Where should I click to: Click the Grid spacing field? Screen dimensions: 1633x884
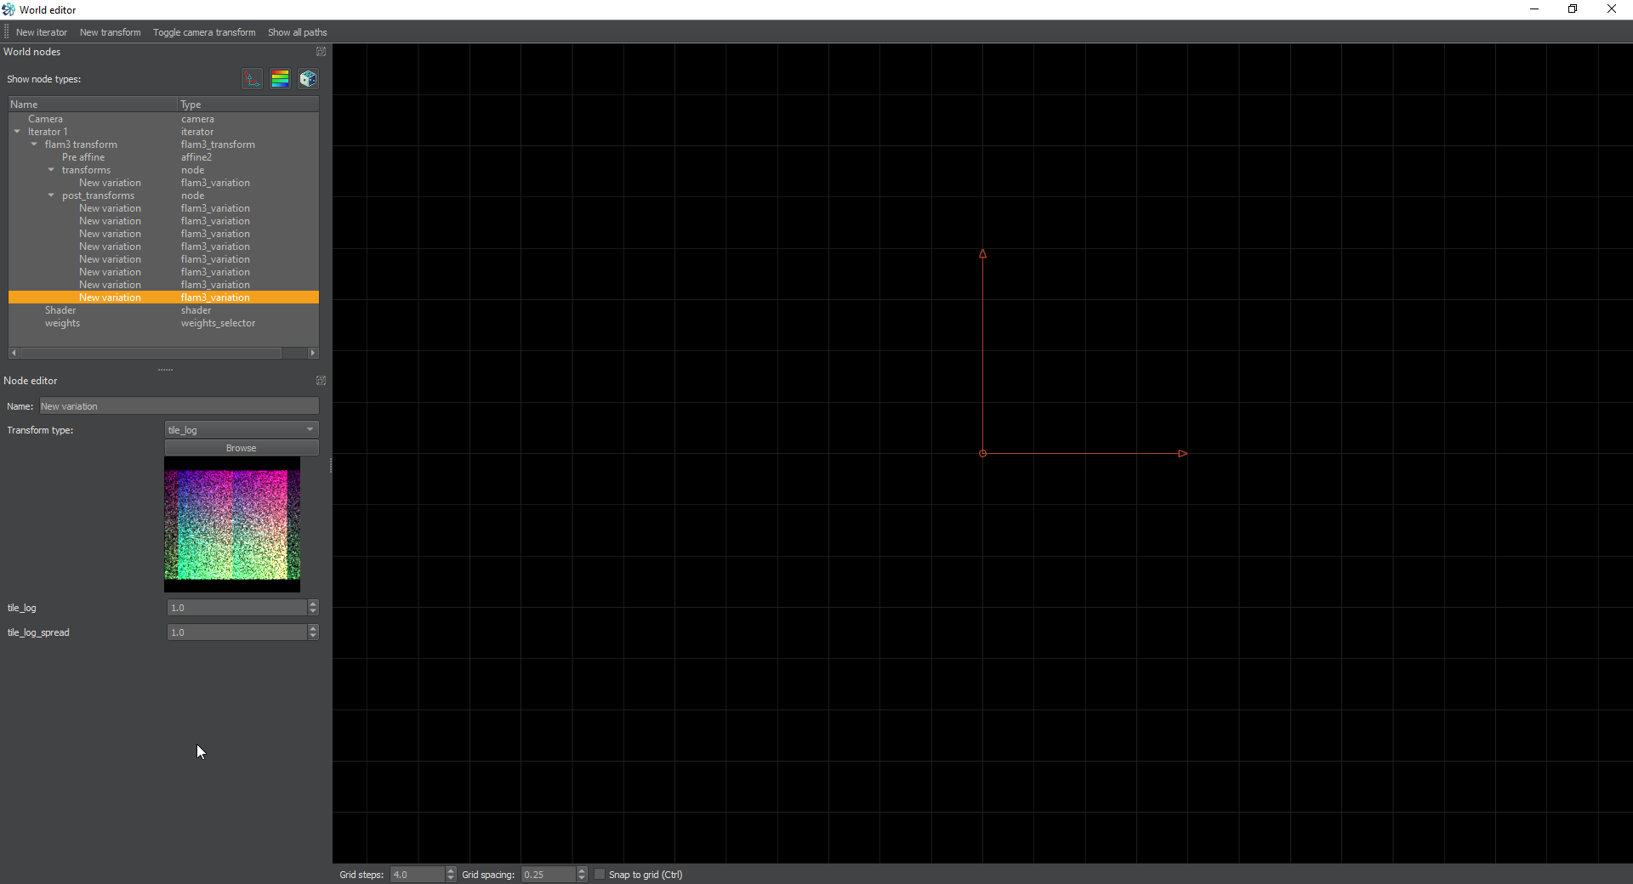click(x=549, y=875)
